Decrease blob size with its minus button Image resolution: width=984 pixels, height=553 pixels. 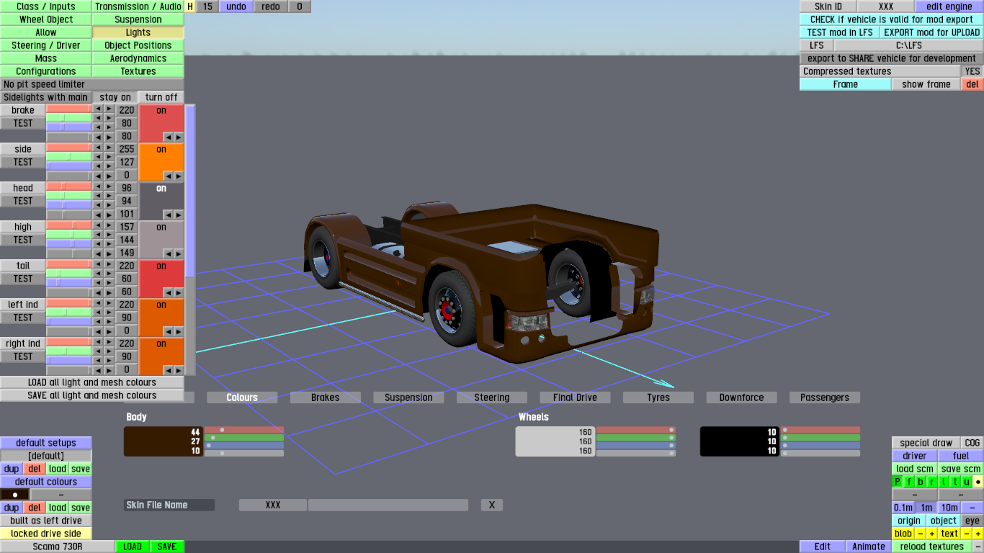coord(921,534)
